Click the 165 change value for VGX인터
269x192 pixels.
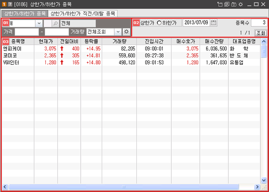(76, 62)
